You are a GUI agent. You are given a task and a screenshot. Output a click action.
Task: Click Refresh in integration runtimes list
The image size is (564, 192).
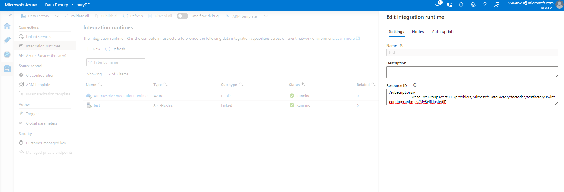point(115,49)
